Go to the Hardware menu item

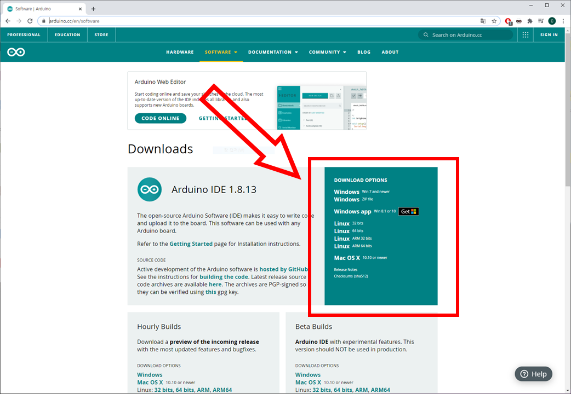point(180,52)
